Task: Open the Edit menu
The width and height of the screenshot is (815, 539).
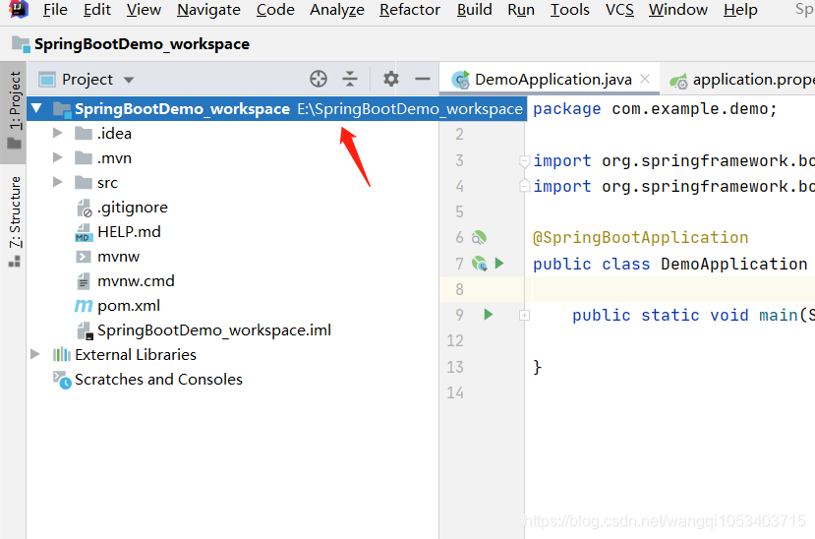Action: pos(97,10)
